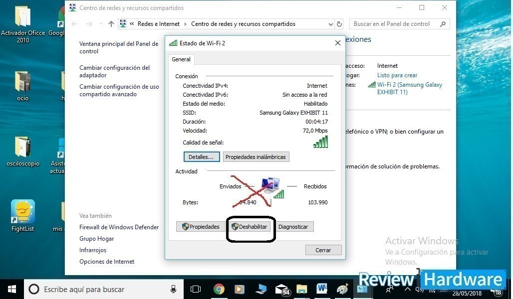The height and width of the screenshot is (299, 513).
Task: Open Cambiar configuración del adaptador
Action: click(x=114, y=71)
